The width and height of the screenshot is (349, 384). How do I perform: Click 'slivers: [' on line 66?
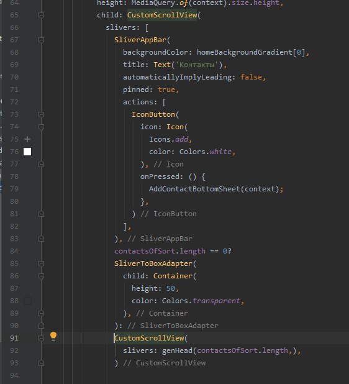pyautogui.click(x=127, y=28)
